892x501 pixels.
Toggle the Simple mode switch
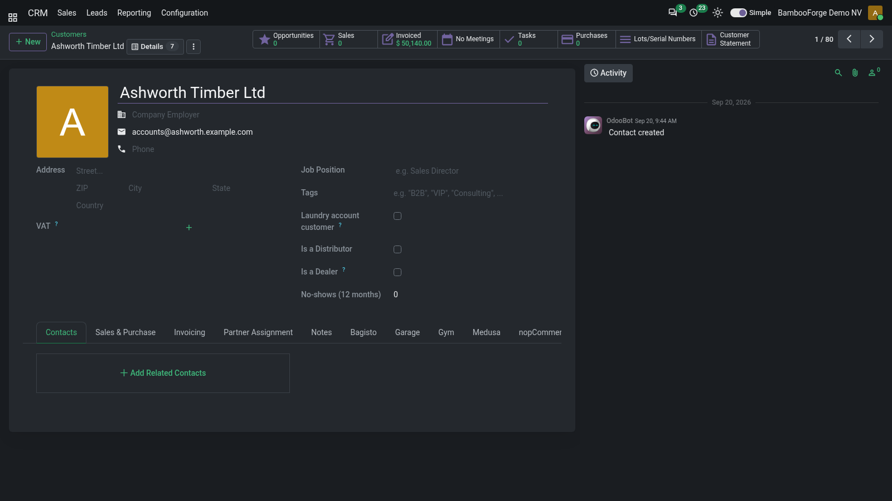pyautogui.click(x=738, y=13)
